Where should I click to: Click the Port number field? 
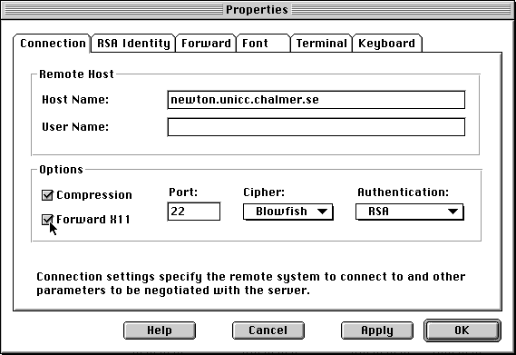tap(194, 212)
